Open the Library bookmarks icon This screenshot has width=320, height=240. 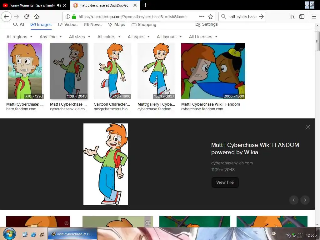[292, 17]
